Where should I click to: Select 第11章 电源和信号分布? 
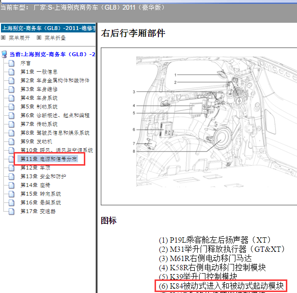pyautogui.click(x=48, y=159)
